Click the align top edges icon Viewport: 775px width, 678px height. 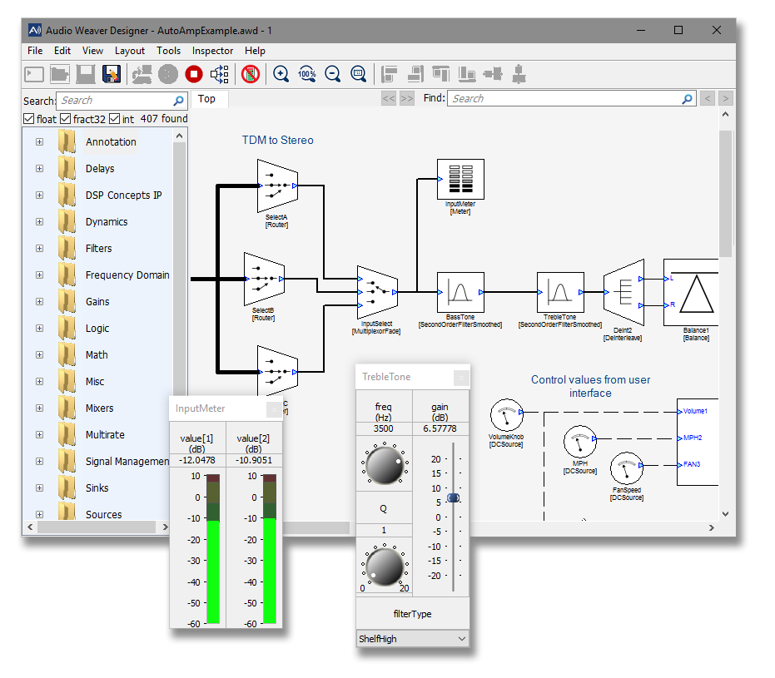(441, 75)
